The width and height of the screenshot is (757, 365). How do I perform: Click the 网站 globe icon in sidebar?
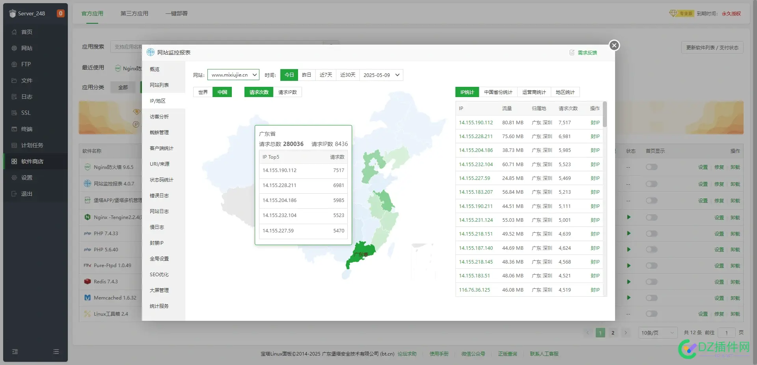14,48
